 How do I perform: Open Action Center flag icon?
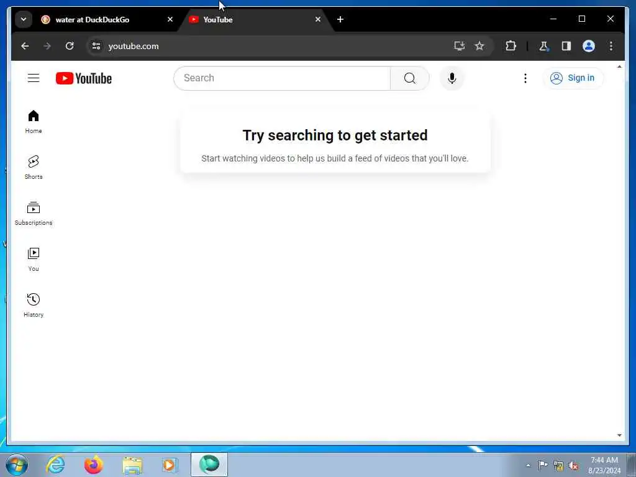tap(543, 465)
